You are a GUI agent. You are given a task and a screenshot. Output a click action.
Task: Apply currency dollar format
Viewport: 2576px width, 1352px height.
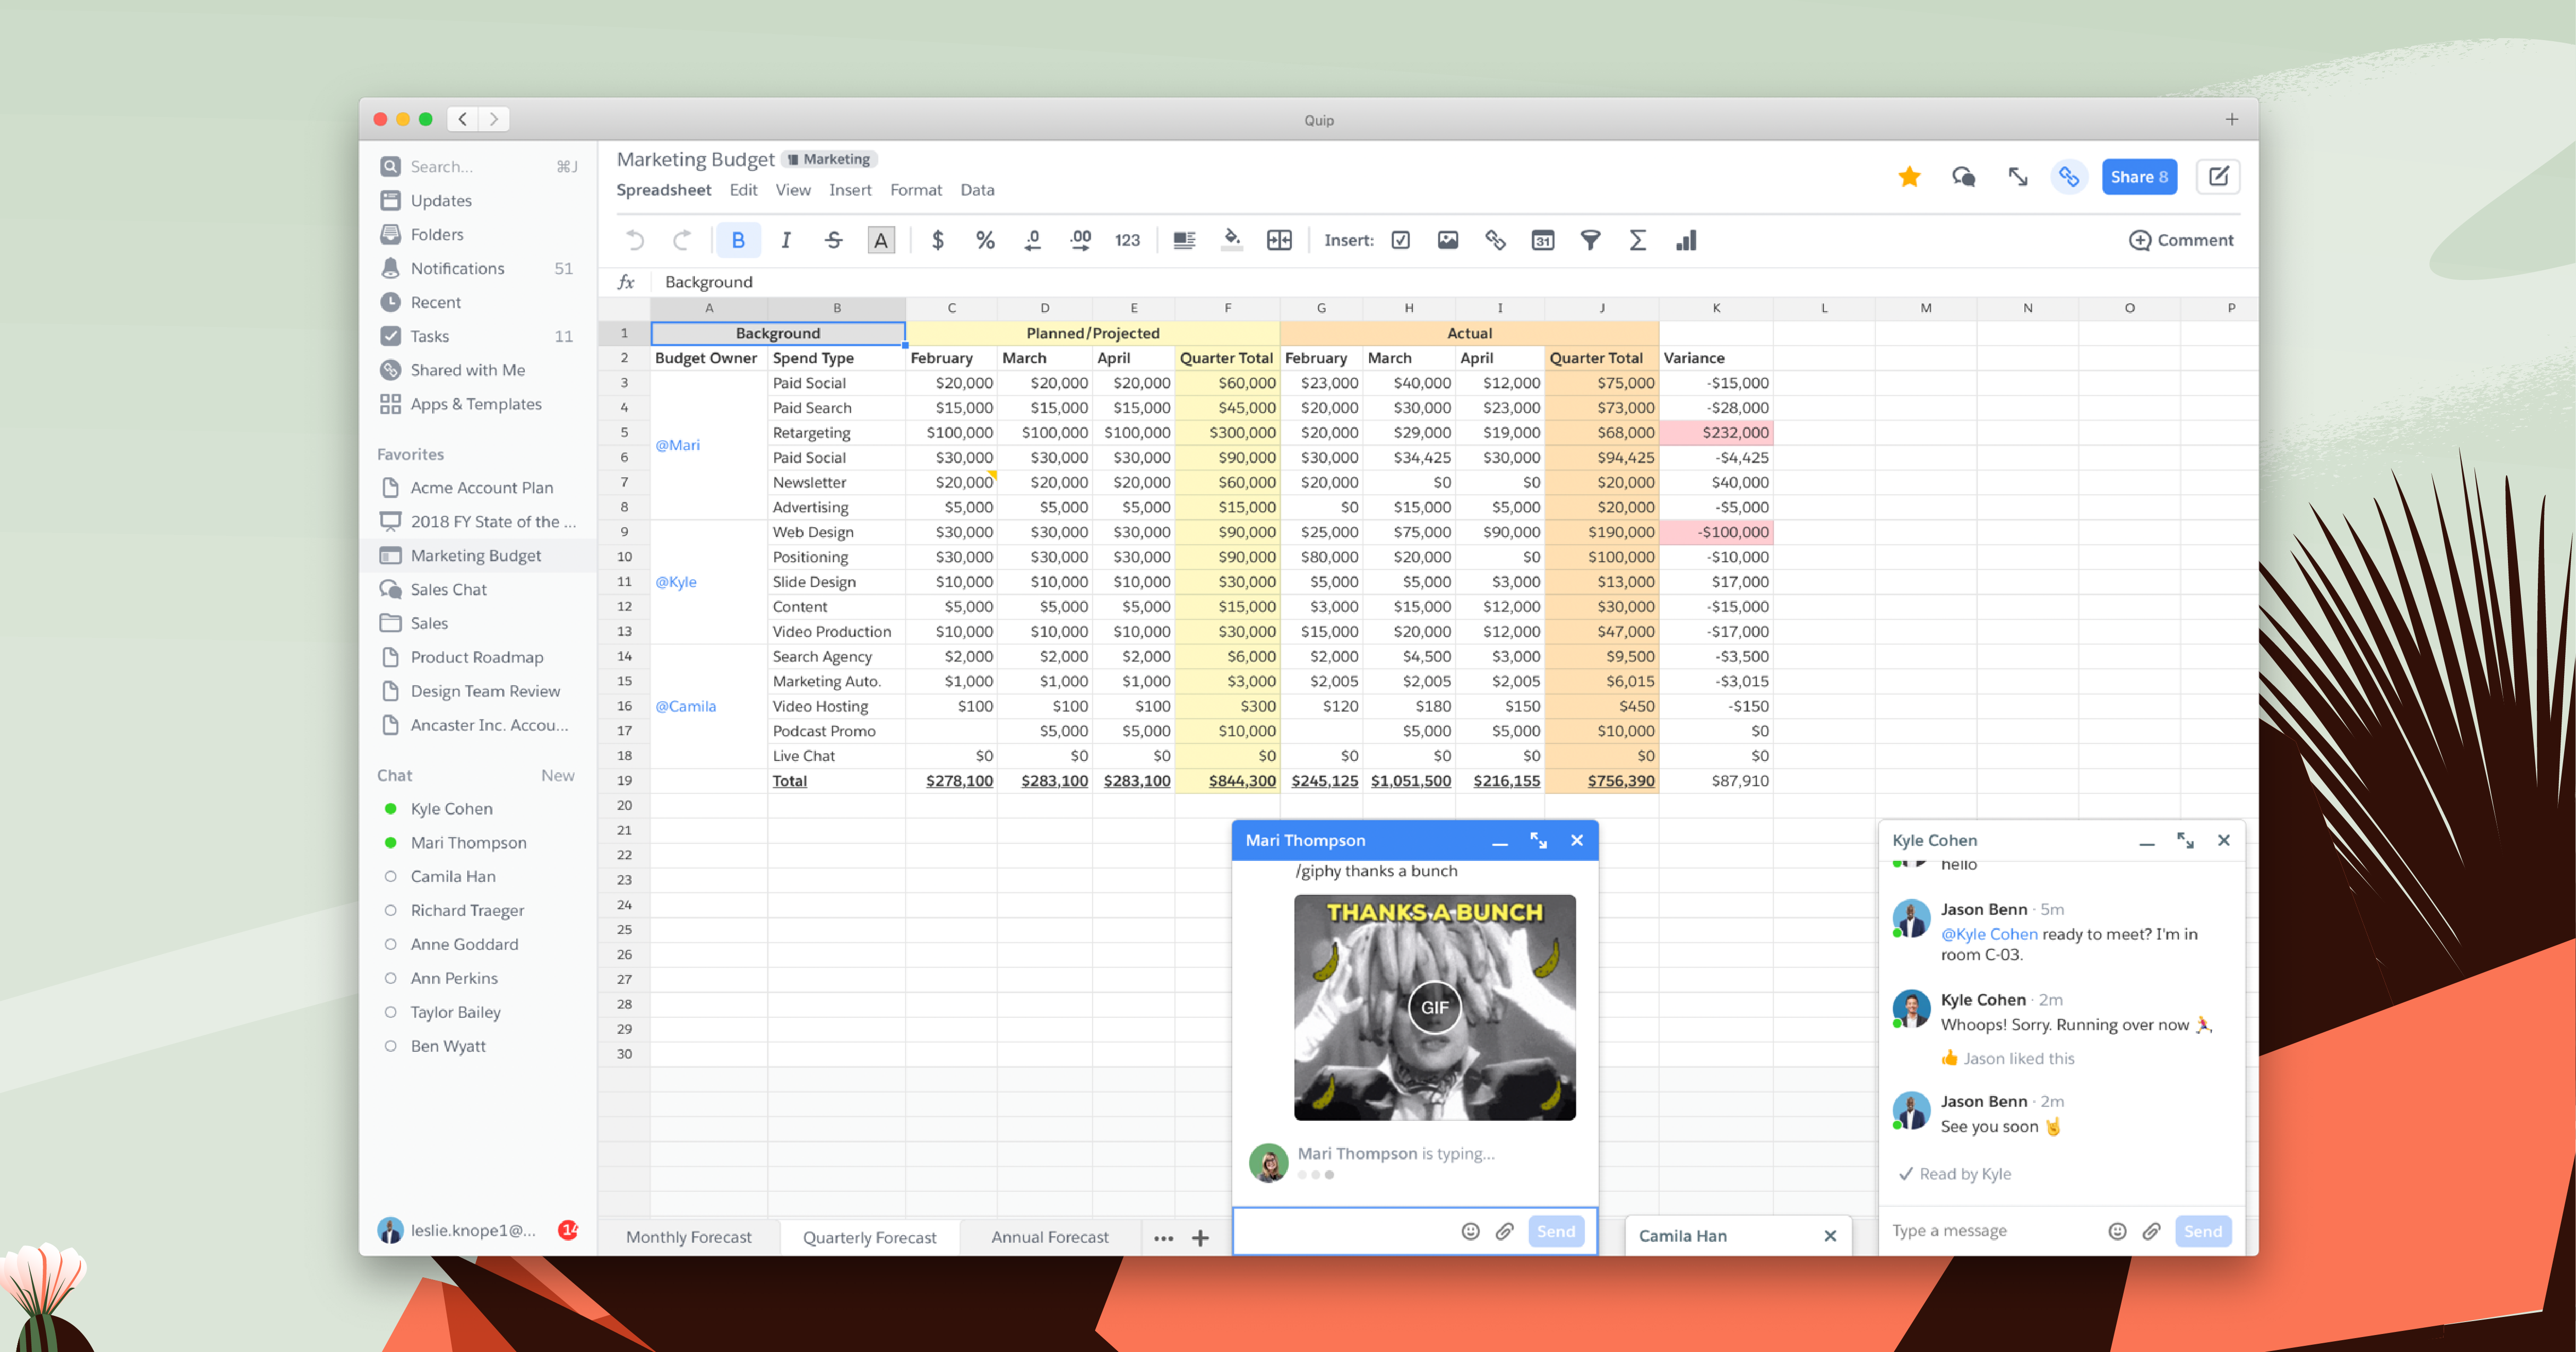pos(937,240)
